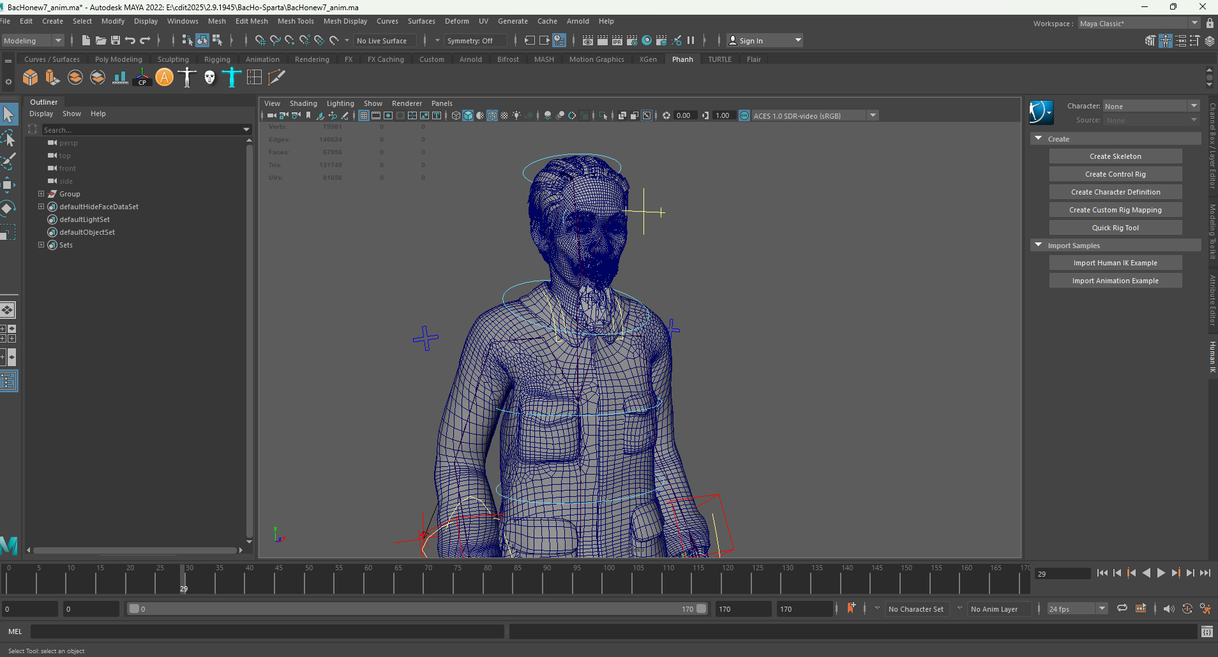Toggle wireframe on shaded in viewport
Image resolution: width=1218 pixels, height=657 pixels.
click(x=492, y=115)
